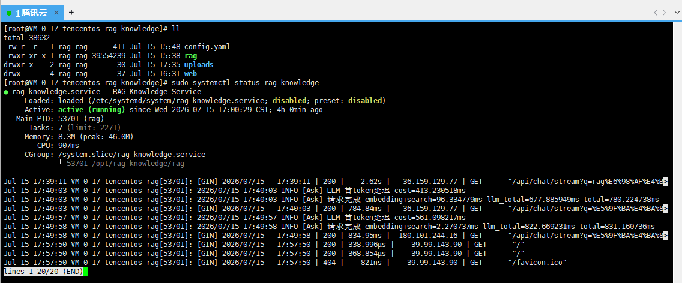Click the uploads directory name
Image resolution: width=682 pixels, height=283 pixels.
(x=199, y=65)
